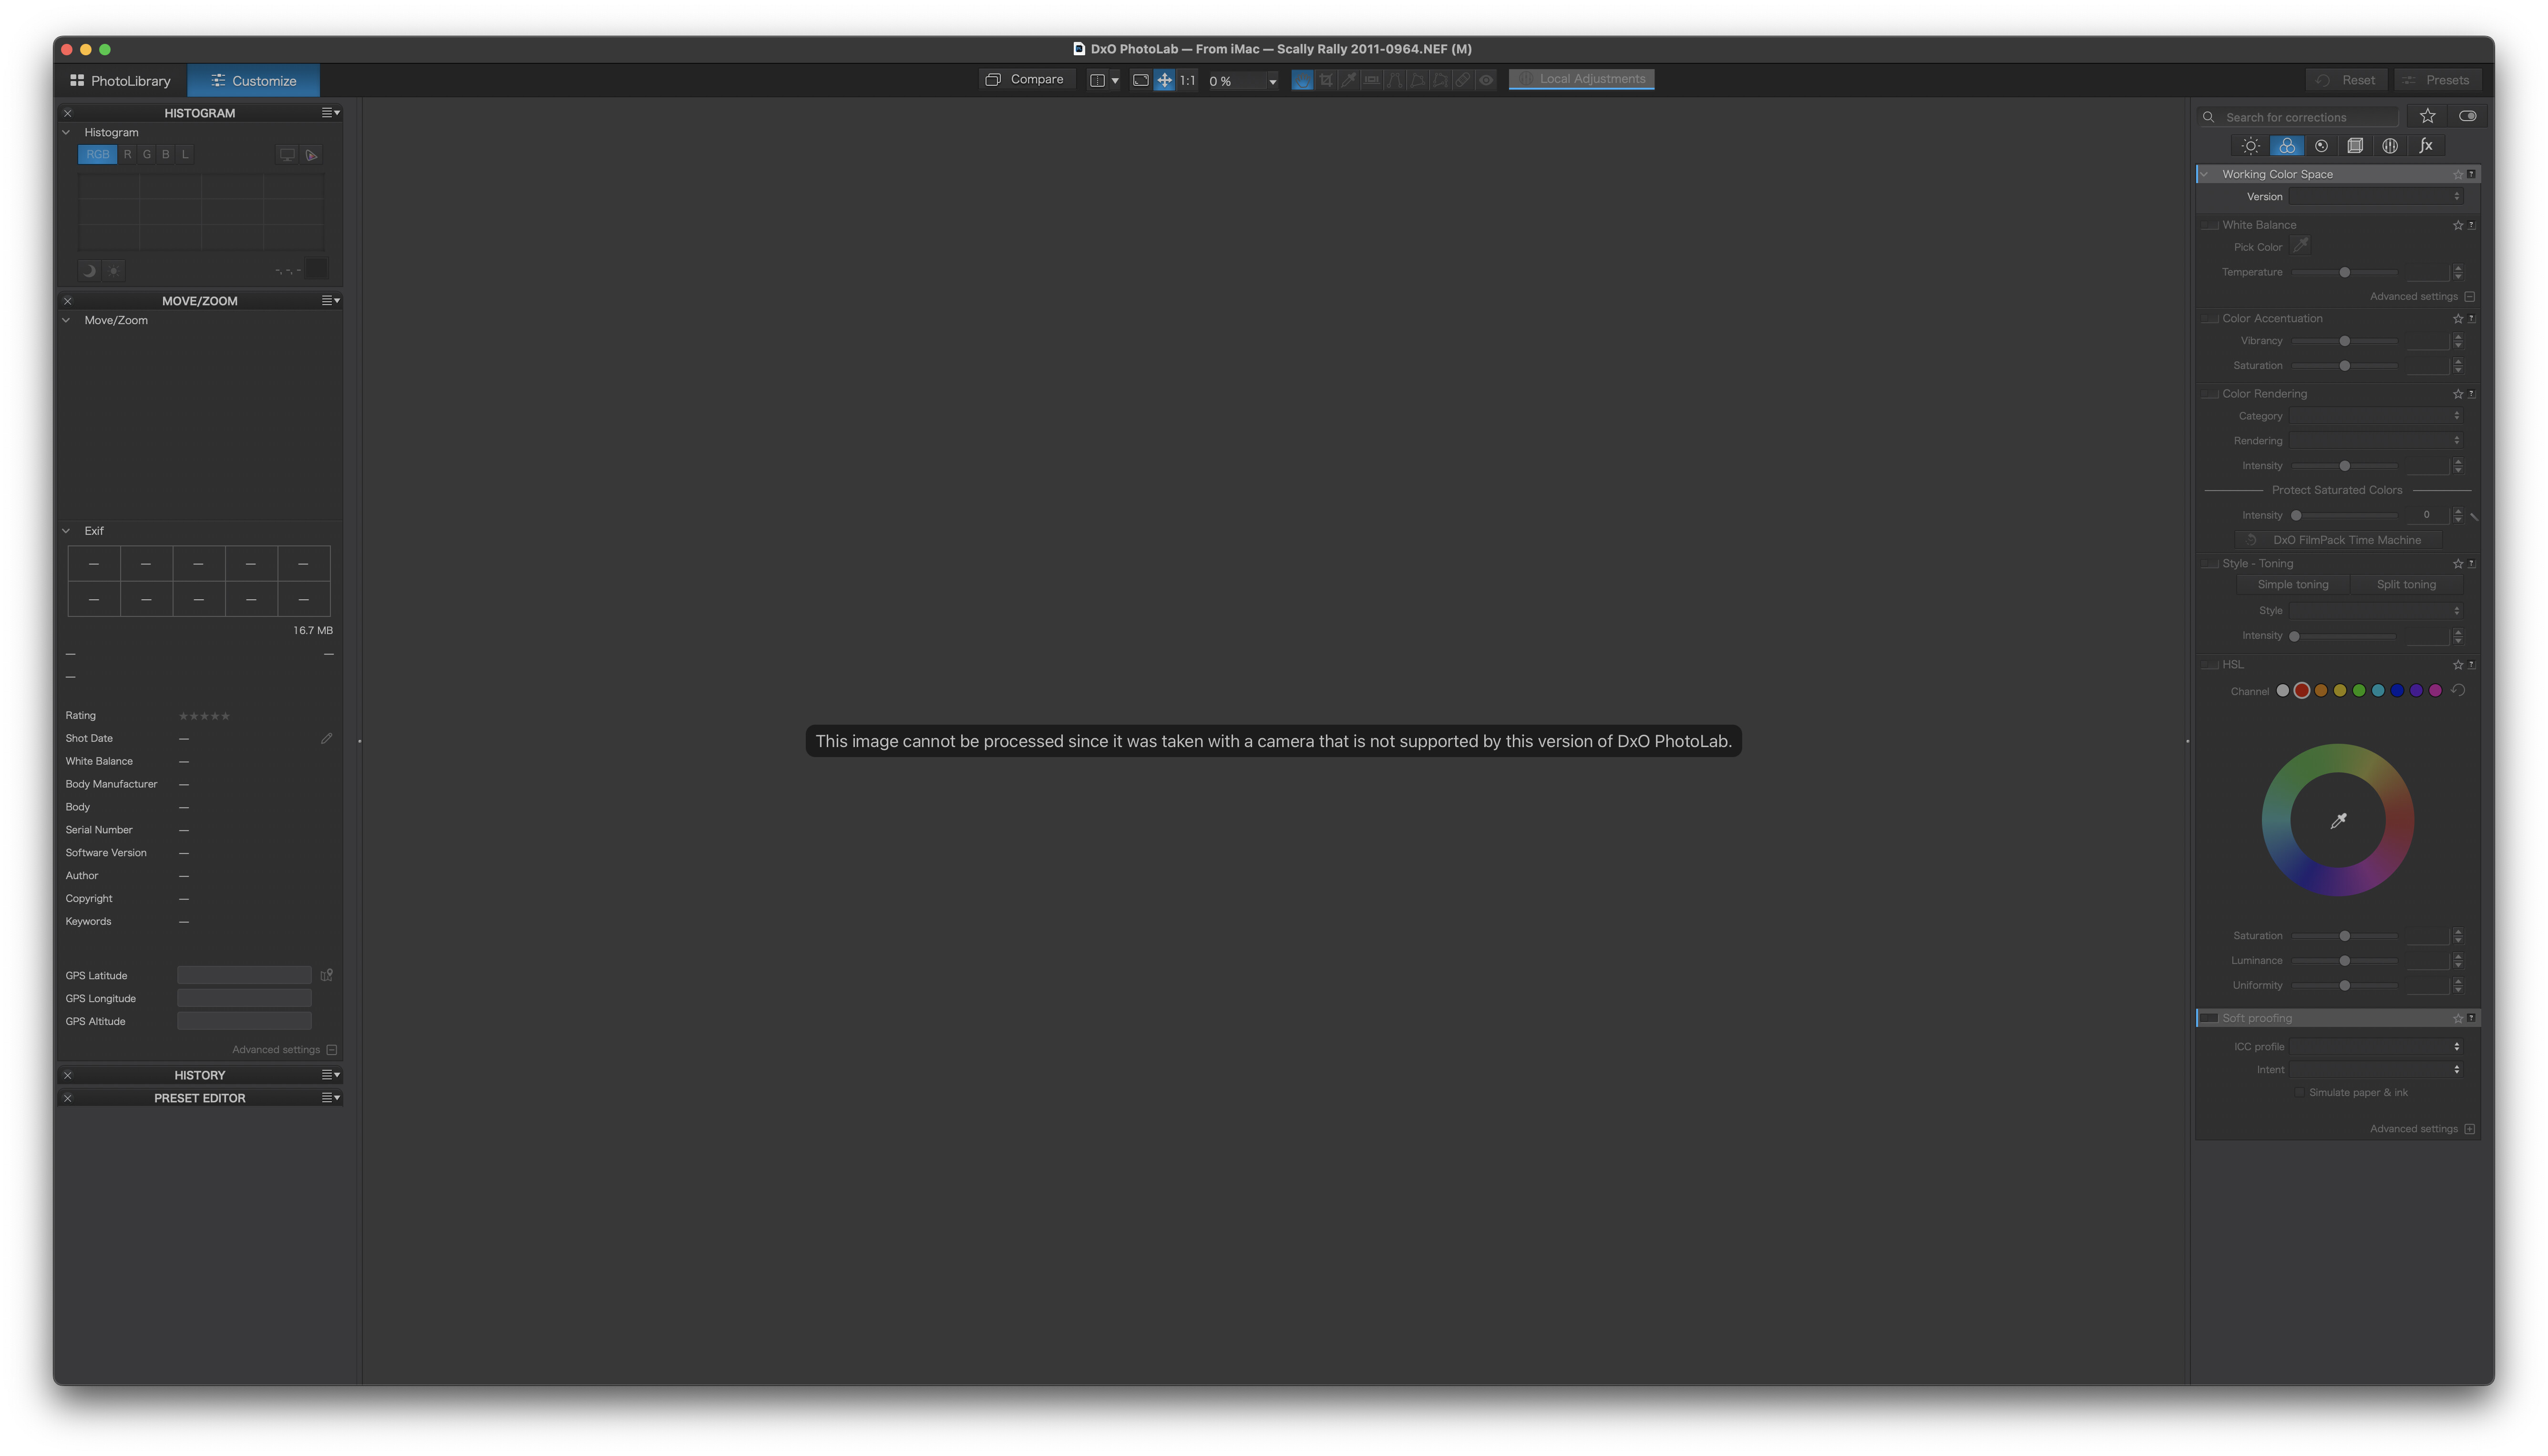Switch to the PhotoLibrary tab

coord(120,81)
